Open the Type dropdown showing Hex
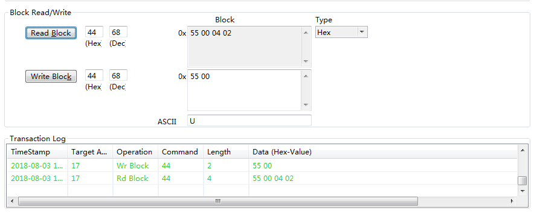Viewport: 537px width, 222px height. click(341, 32)
